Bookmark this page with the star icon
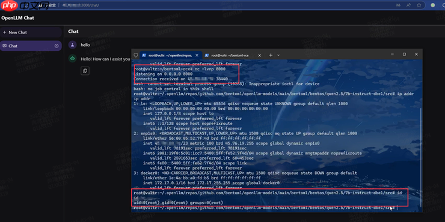The image size is (445, 222). [419, 5]
